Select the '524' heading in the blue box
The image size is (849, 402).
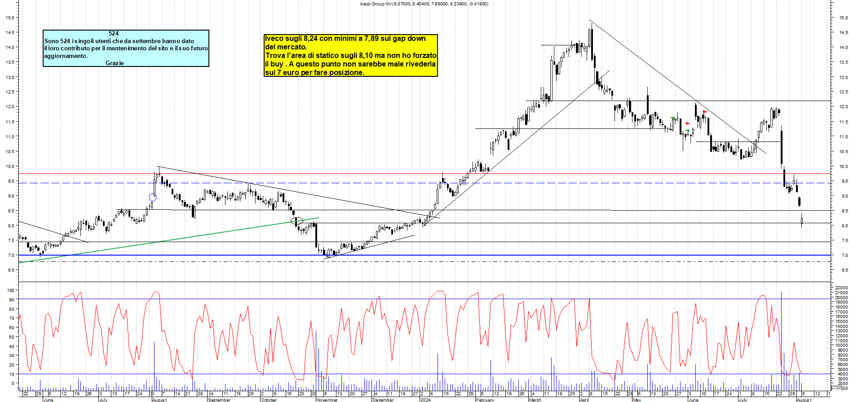click(114, 33)
